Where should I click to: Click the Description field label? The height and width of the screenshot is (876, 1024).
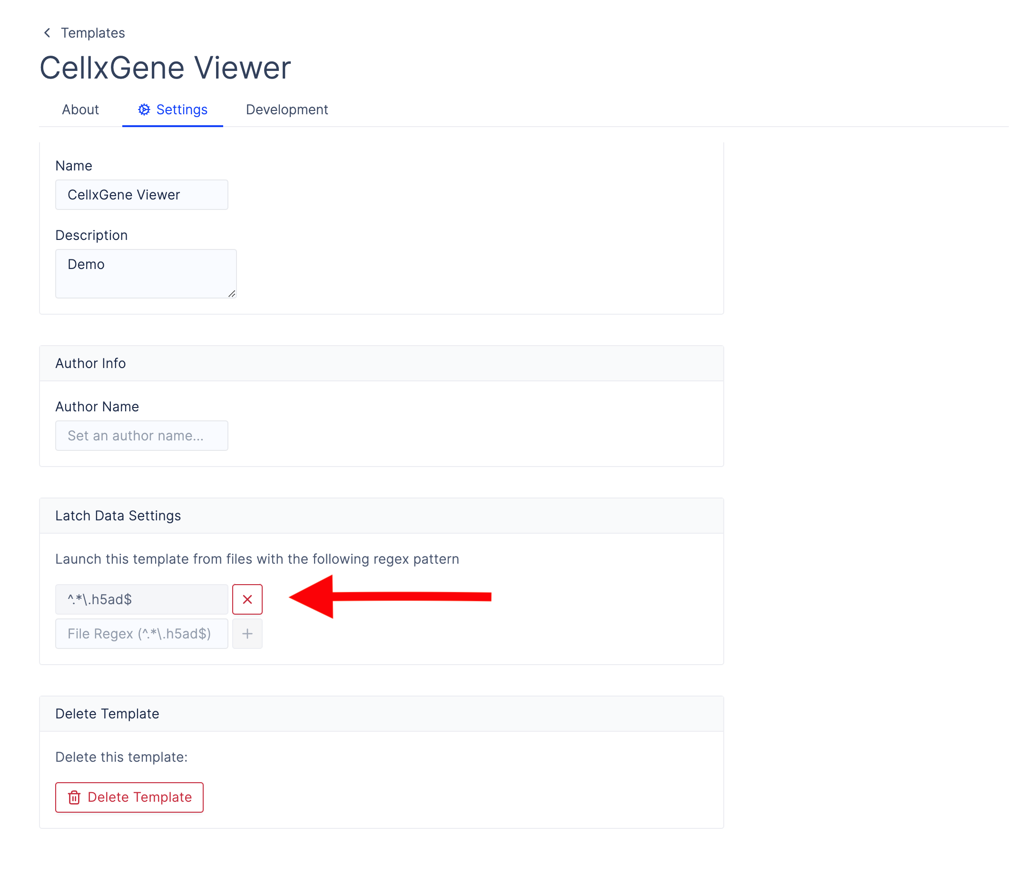pos(91,235)
